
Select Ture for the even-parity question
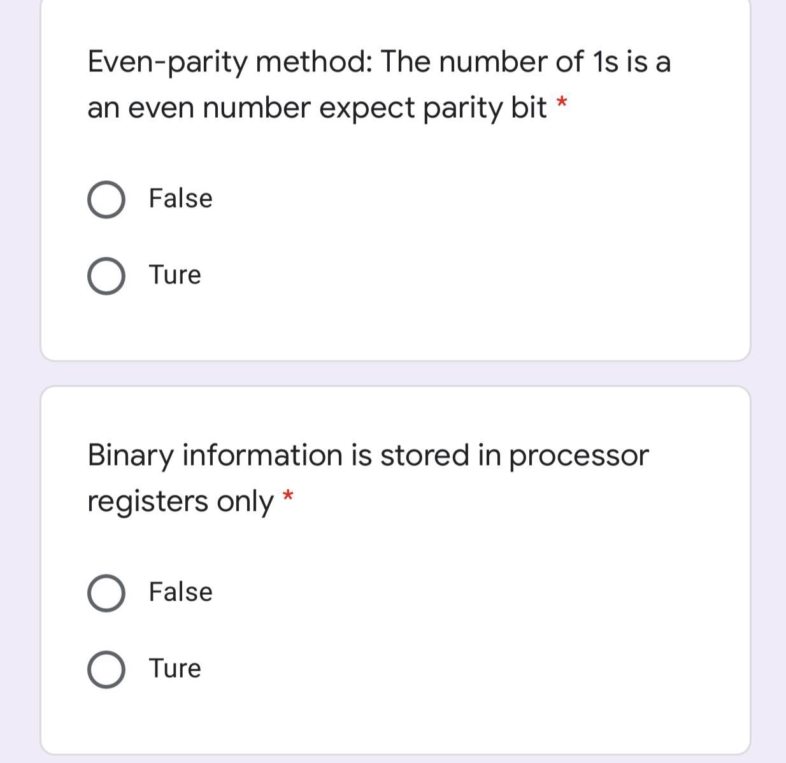point(107,275)
